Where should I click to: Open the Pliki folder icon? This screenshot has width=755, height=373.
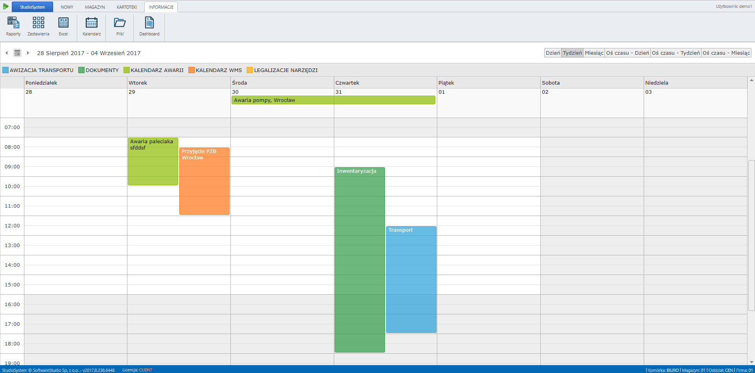(120, 26)
